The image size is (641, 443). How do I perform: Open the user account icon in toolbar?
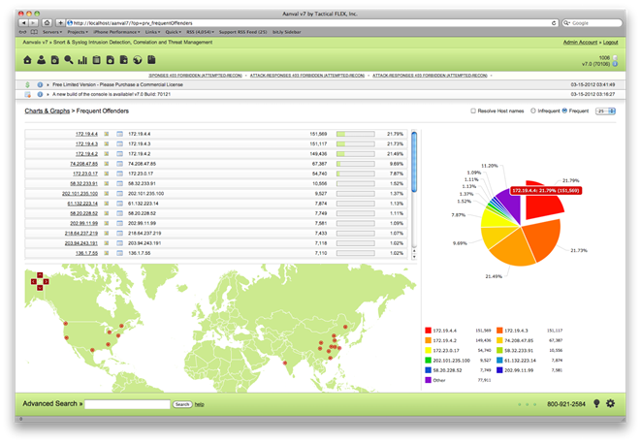point(41,61)
